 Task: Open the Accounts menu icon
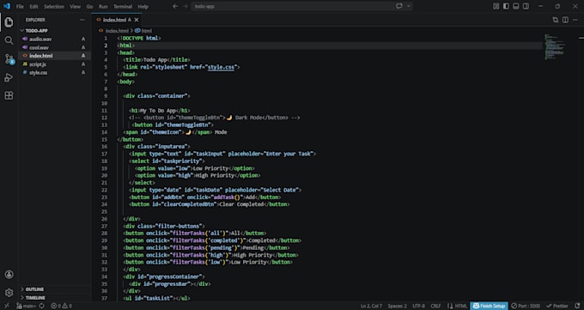(9, 275)
